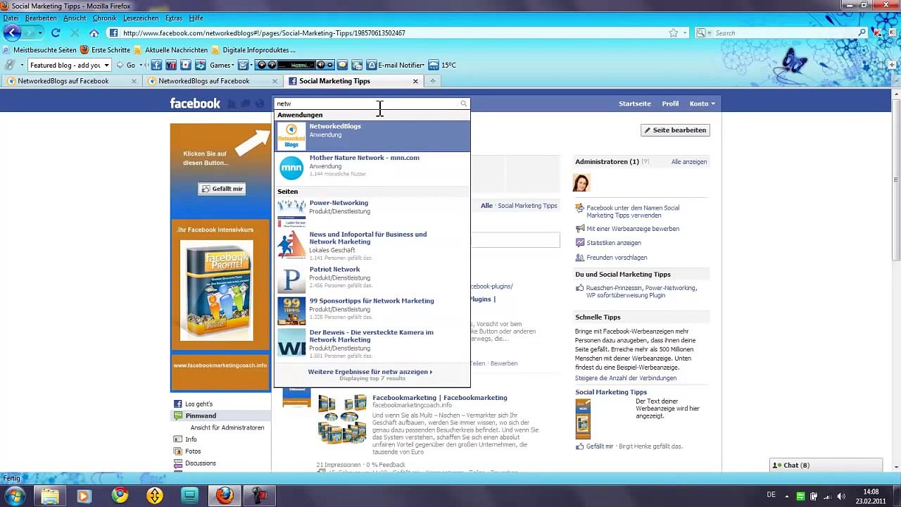Click the search magnifier in Facebook search box
This screenshot has height=507, width=901.
463,104
